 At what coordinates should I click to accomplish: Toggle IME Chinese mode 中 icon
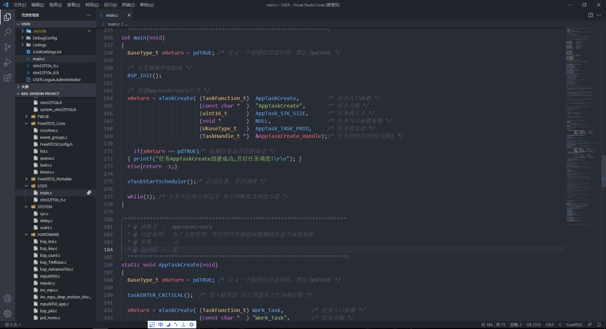coord(161,325)
